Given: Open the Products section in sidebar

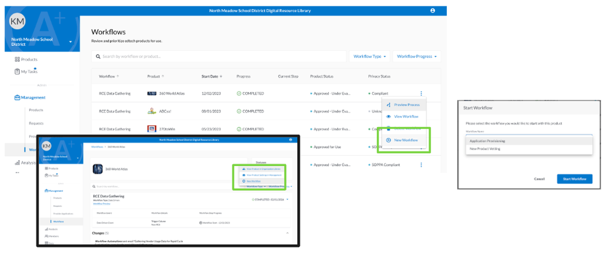Looking at the screenshot, I should pos(29,59).
